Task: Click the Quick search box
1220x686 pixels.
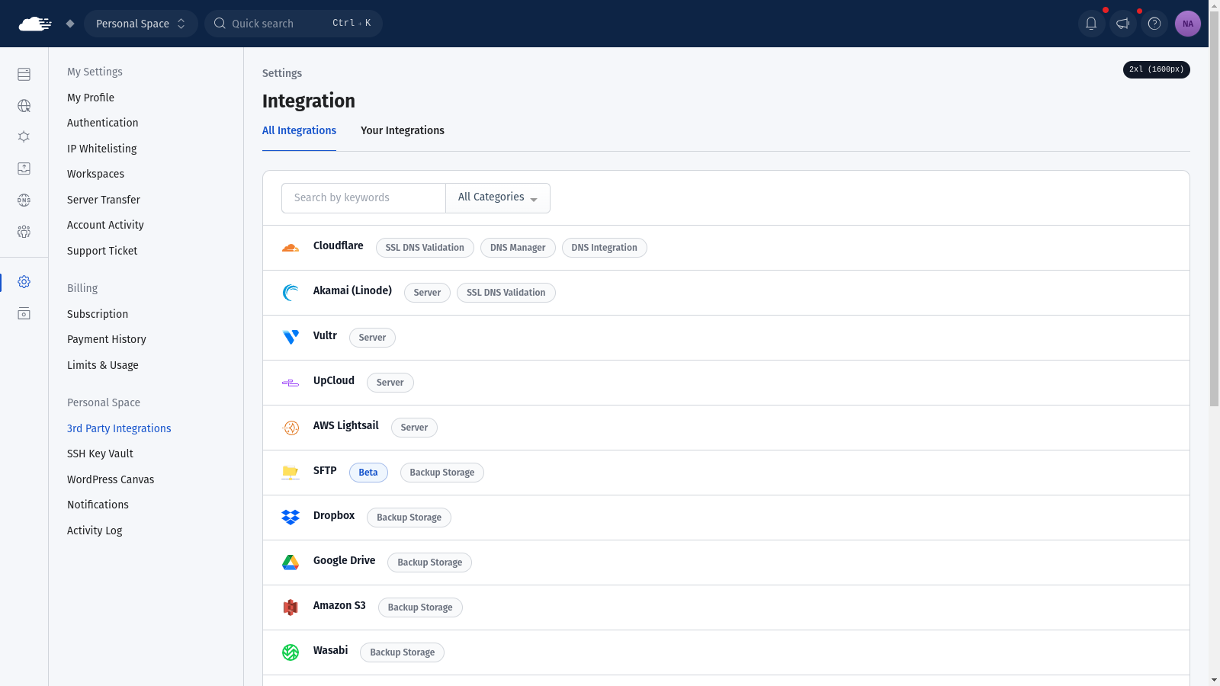Action: point(294,24)
